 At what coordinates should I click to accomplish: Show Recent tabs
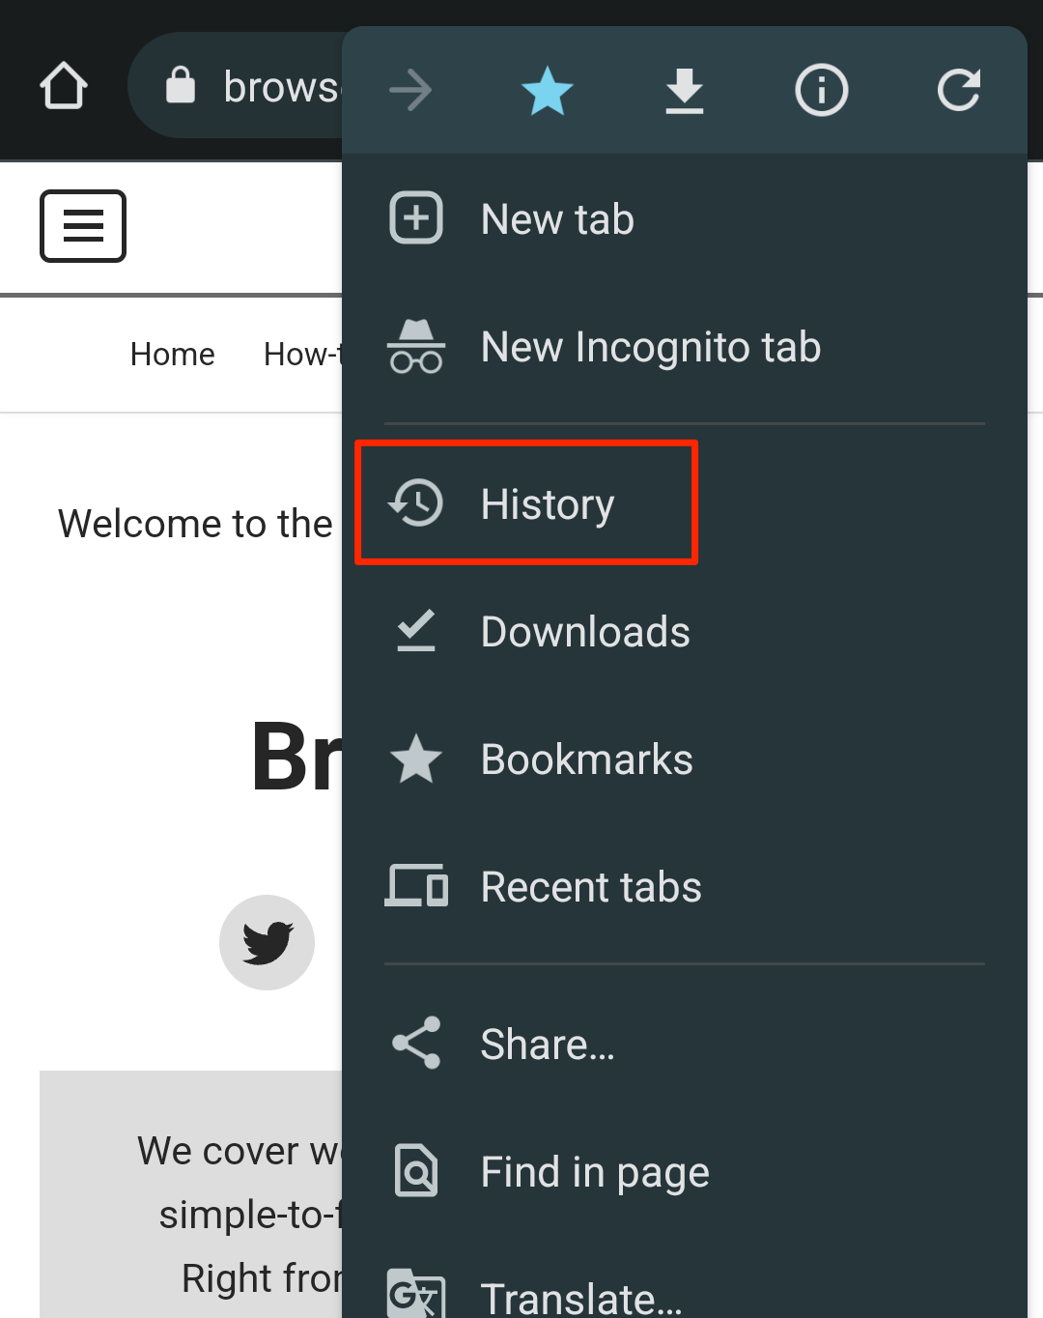coord(590,887)
